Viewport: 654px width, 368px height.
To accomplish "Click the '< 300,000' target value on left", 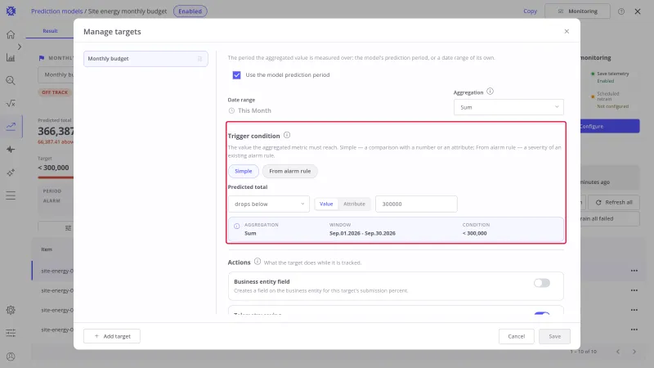I will pos(53,168).
